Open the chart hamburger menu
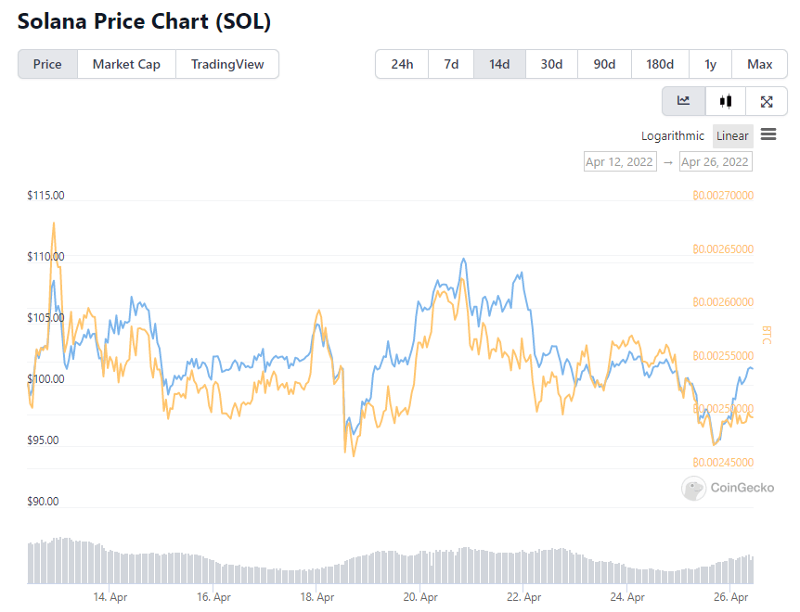Viewport: 800px width, 612px height. [768, 134]
